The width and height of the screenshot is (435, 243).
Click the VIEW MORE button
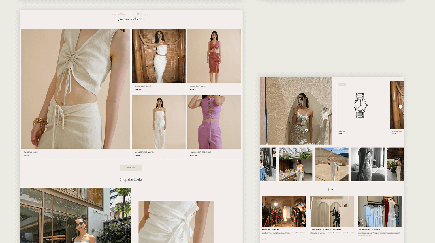click(131, 168)
